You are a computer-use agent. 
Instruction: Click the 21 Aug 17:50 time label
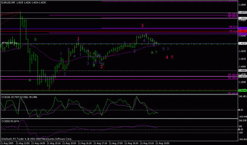[x=116, y=143]
